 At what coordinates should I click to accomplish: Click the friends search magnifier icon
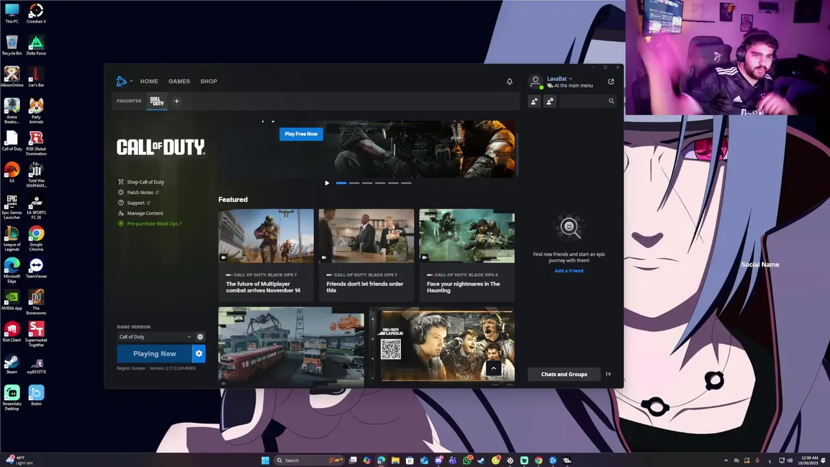611,101
